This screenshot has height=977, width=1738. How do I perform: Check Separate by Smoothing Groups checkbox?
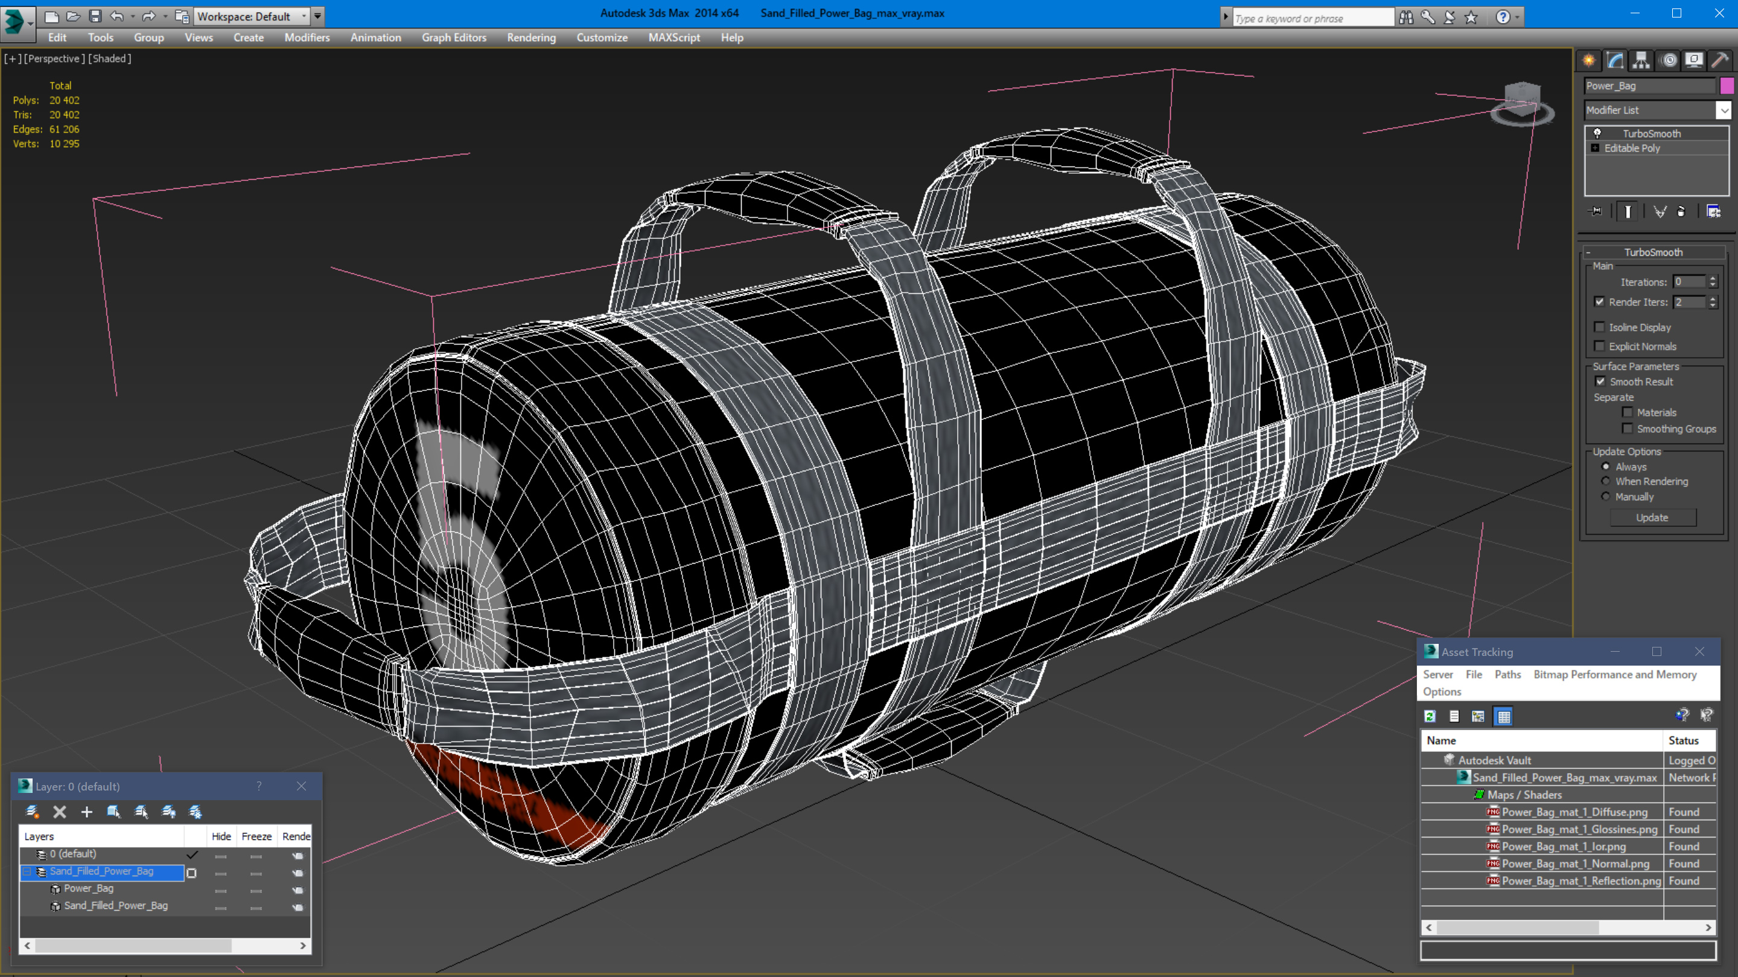(1628, 428)
